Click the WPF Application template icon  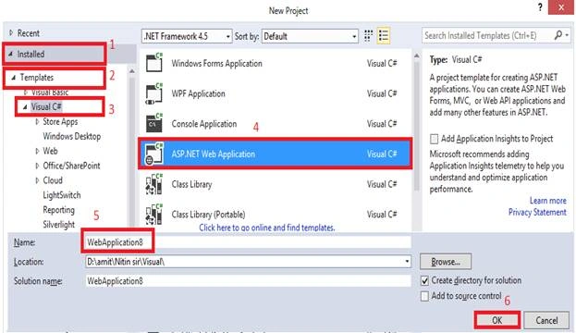click(x=153, y=93)
